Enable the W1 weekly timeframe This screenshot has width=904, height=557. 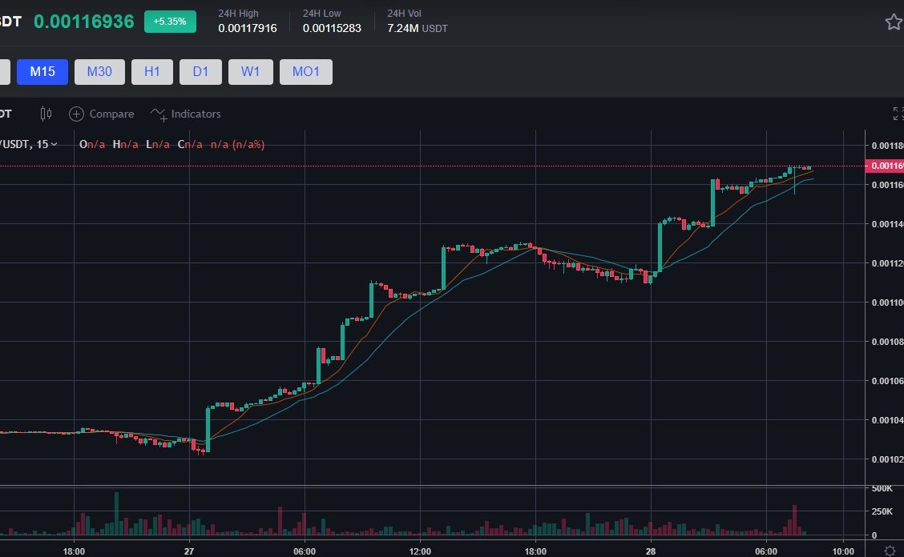coord(250,71)
